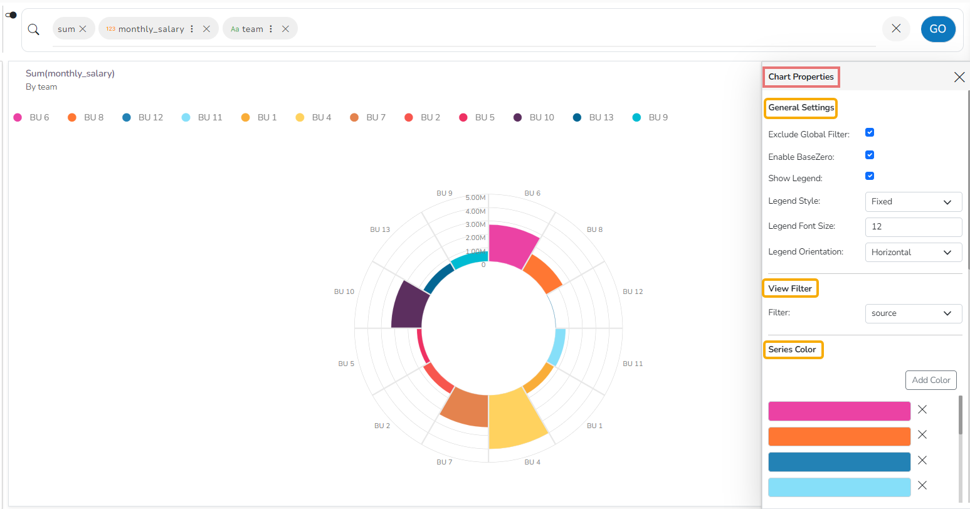The image size is (970, 509).
Task: Open the Legend Style dropdown
Action: click(x=913, y=202)
